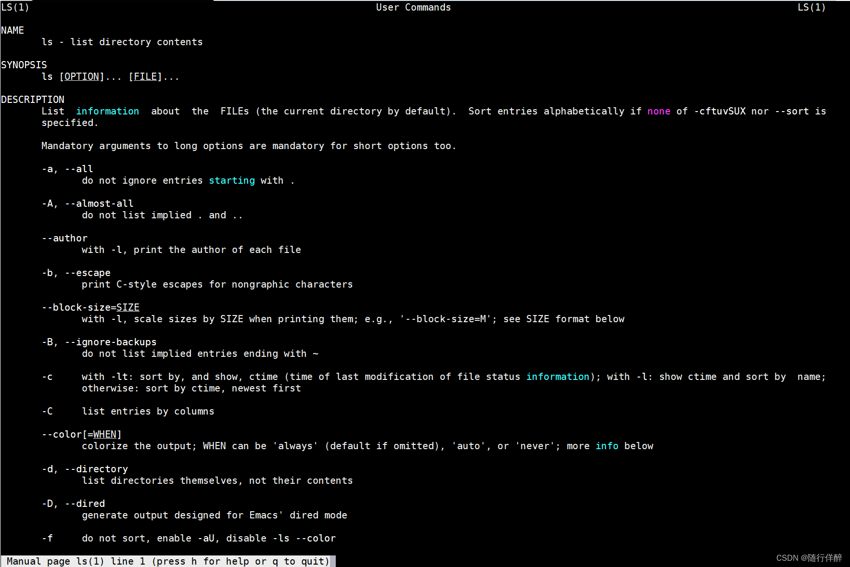
Task: Click 'do not sort, enable -aU' description
Action: pyautogui.click(x=209, y=538)
